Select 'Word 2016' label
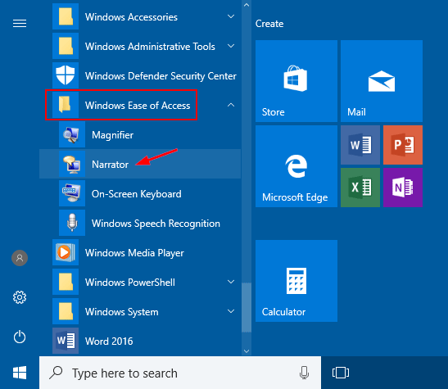 pos(109,341)
